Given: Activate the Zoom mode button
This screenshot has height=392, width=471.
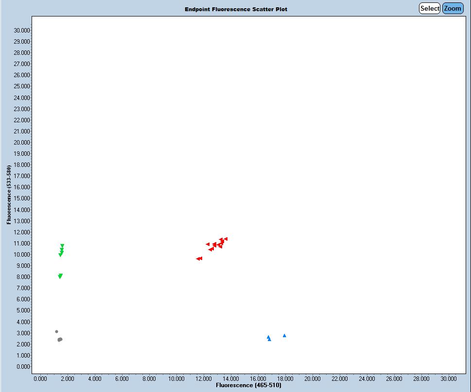Looking at the screenshot, I should click(453, 8).
